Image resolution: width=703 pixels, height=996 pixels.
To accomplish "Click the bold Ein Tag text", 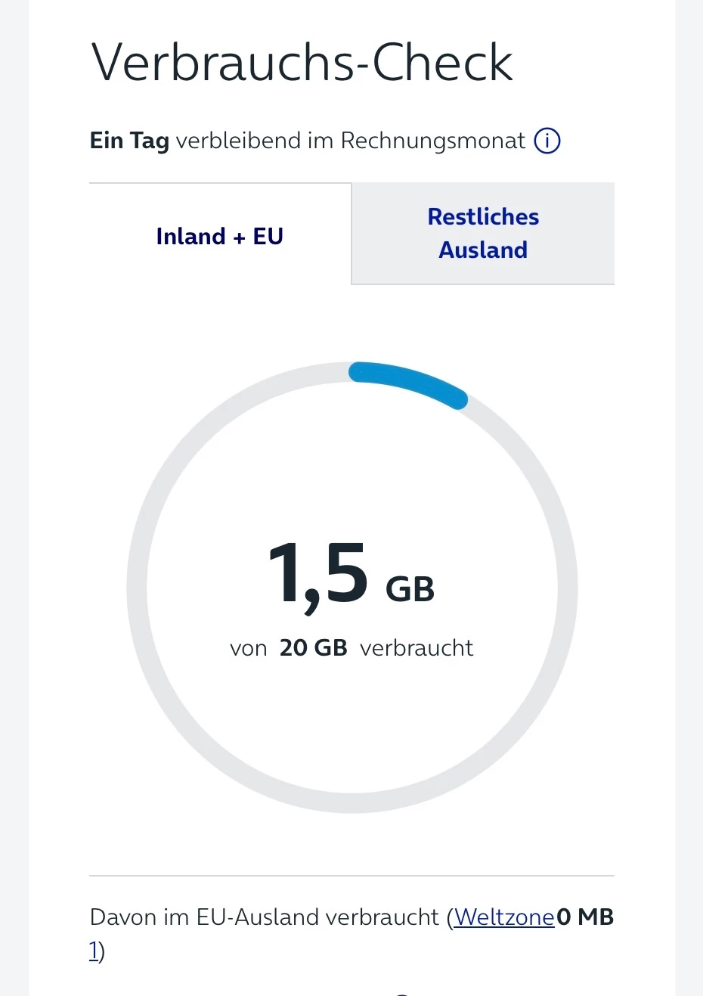I will click(129, 141).
